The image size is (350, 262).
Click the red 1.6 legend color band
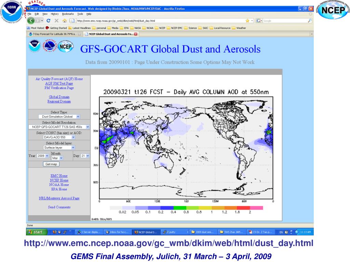tap(243, 208)
